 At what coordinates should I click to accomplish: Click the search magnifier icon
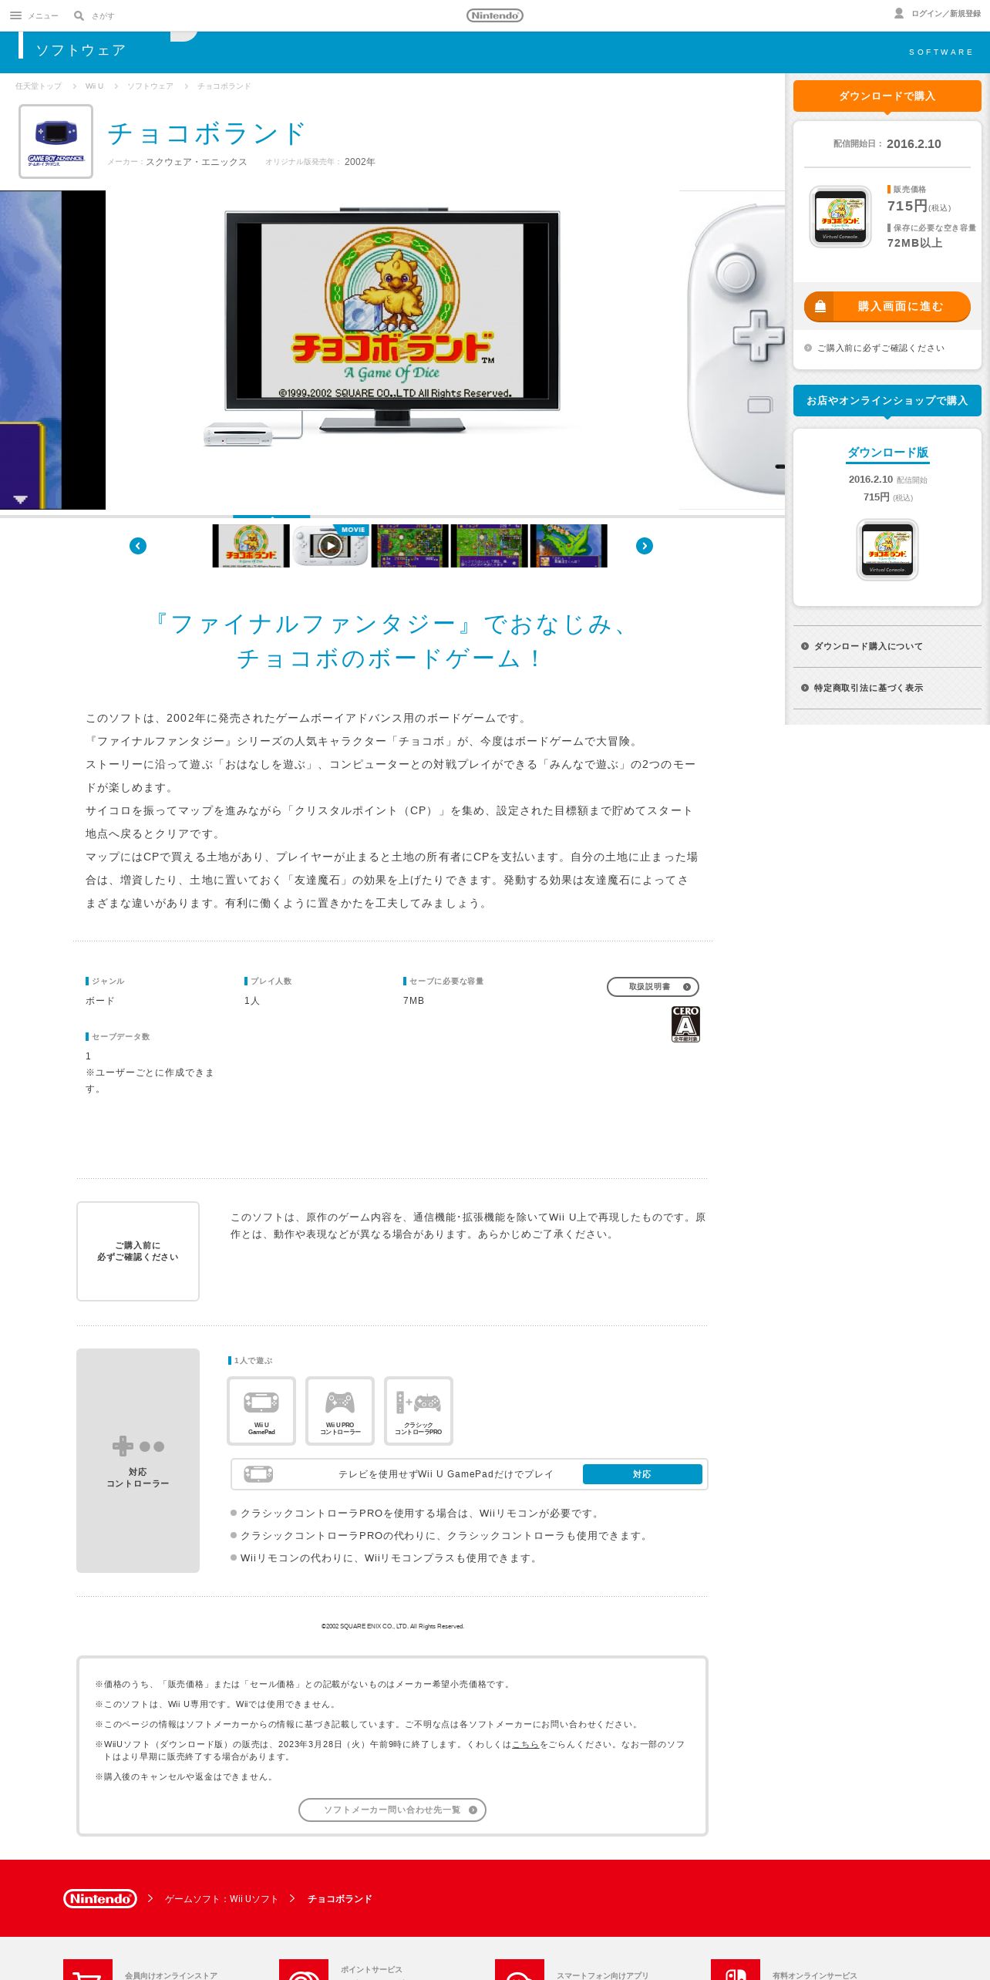pos(79,15)
